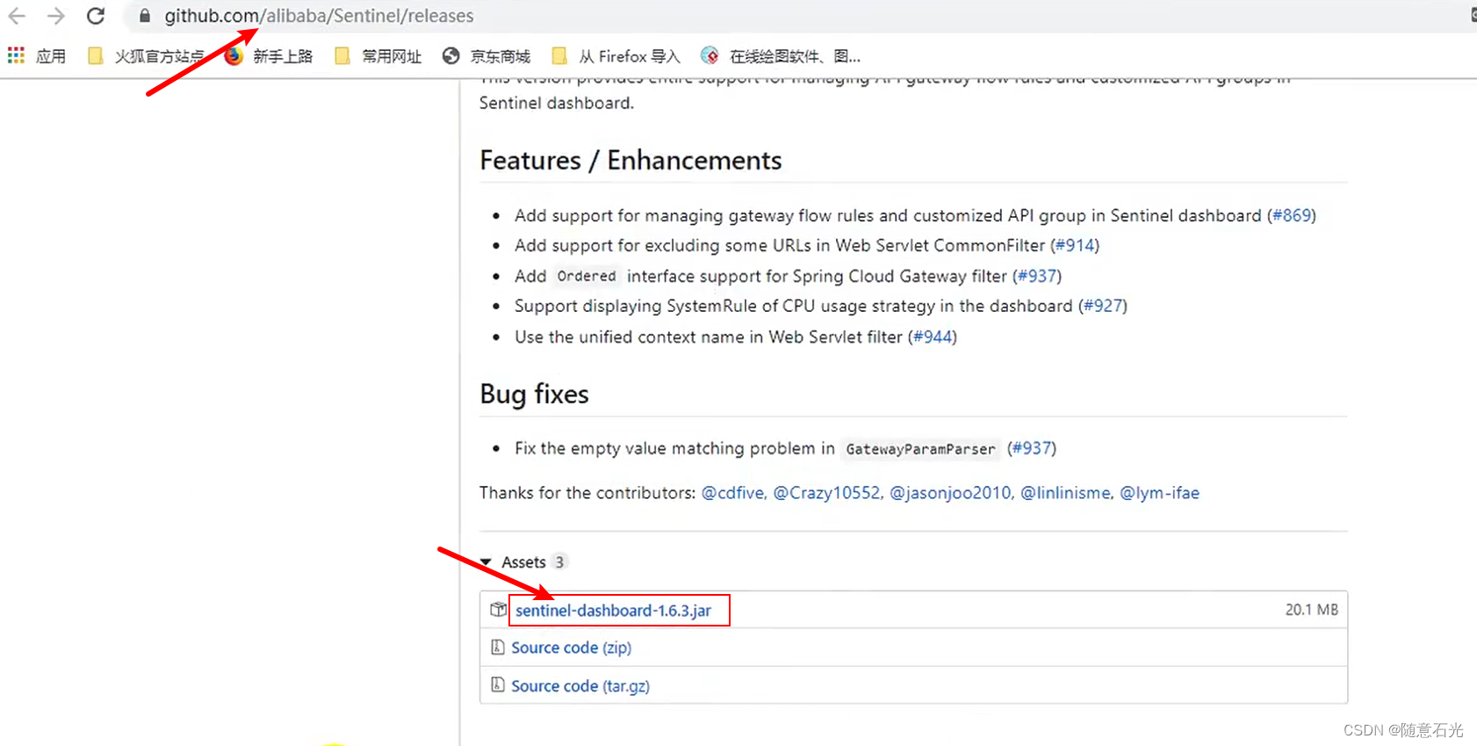Image resolution: width=1477 pixels, height=746 pixels.
Task: Download Source code (zip)
Action: coord(571,648)
